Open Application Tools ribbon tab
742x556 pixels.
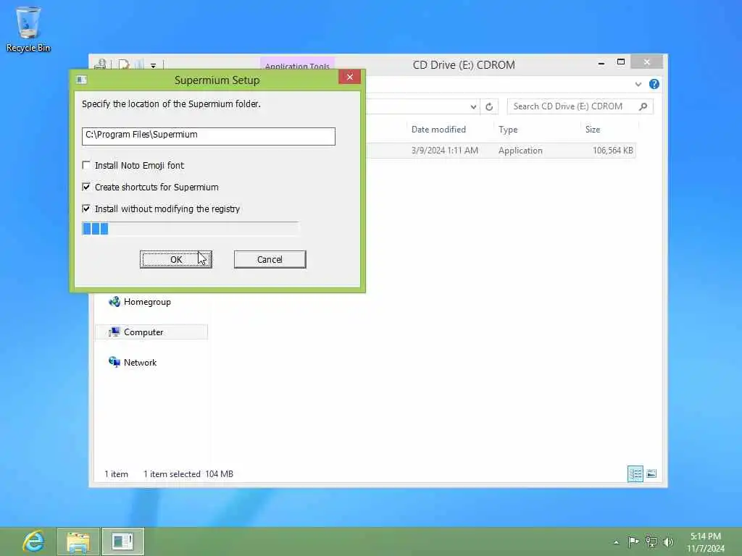(297, 64)
